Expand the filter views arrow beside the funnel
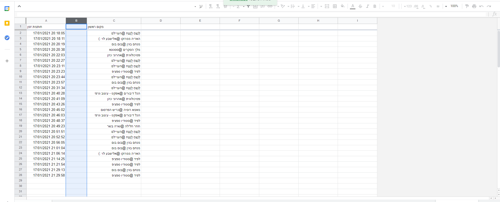The image size is (500, 202). click(x=244, y=6)
